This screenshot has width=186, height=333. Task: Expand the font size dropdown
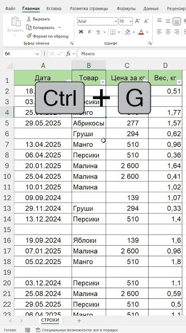(x=131, y=21)
